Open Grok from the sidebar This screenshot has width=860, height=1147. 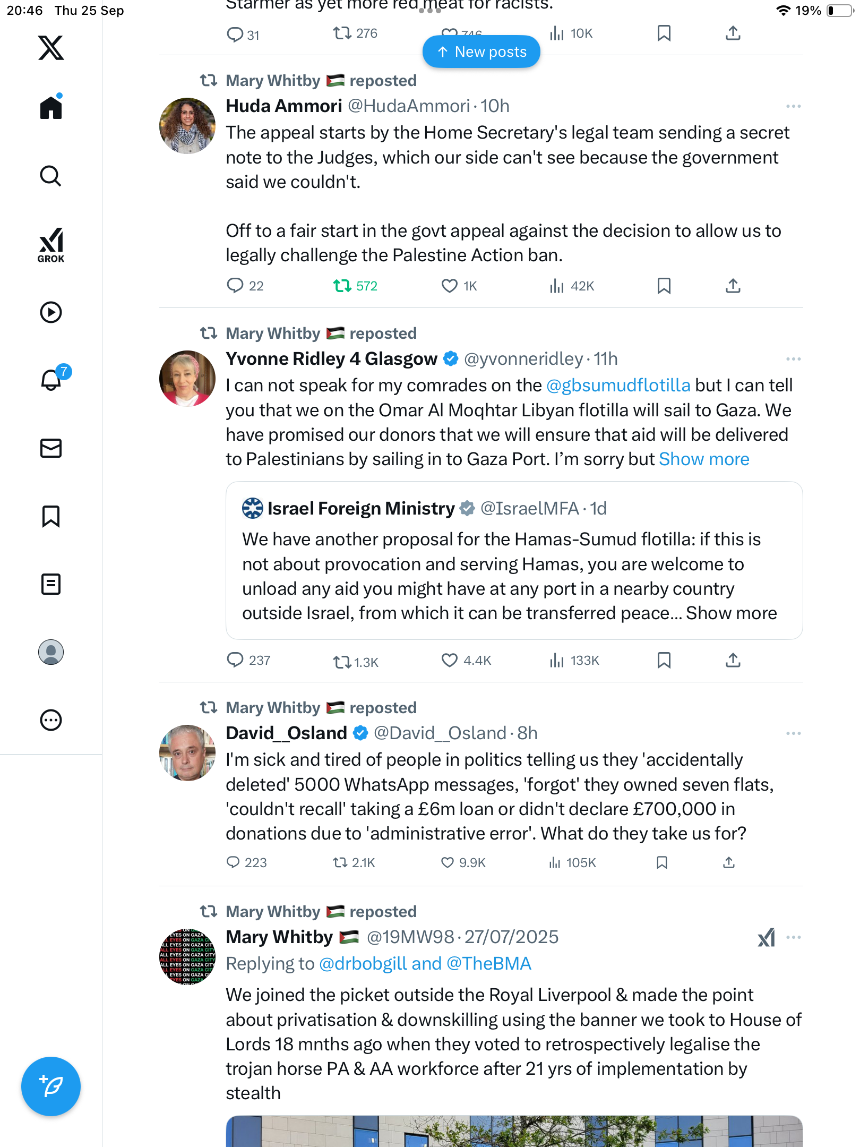tap(51, 245)
